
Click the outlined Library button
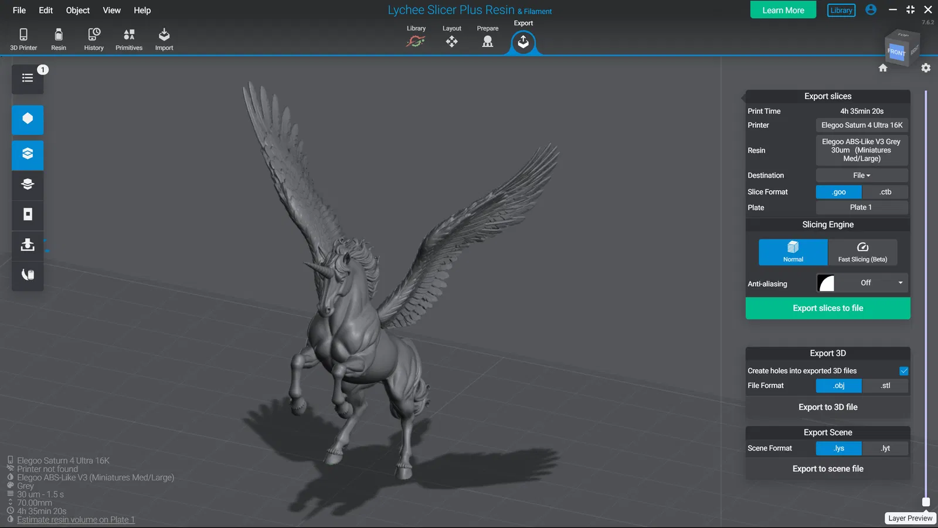point(841,10)
